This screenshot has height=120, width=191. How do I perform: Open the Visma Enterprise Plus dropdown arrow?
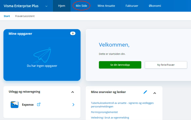pos(46,6)
